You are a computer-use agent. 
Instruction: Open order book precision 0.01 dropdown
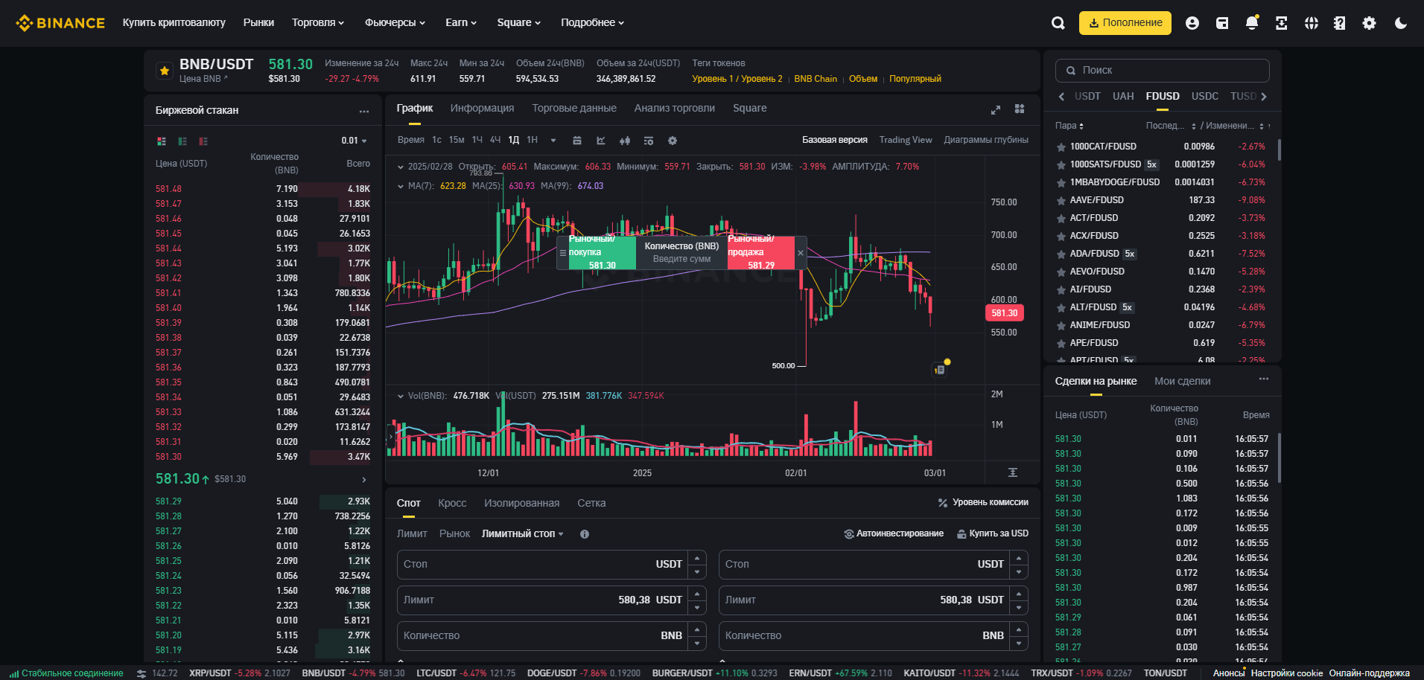355,141
